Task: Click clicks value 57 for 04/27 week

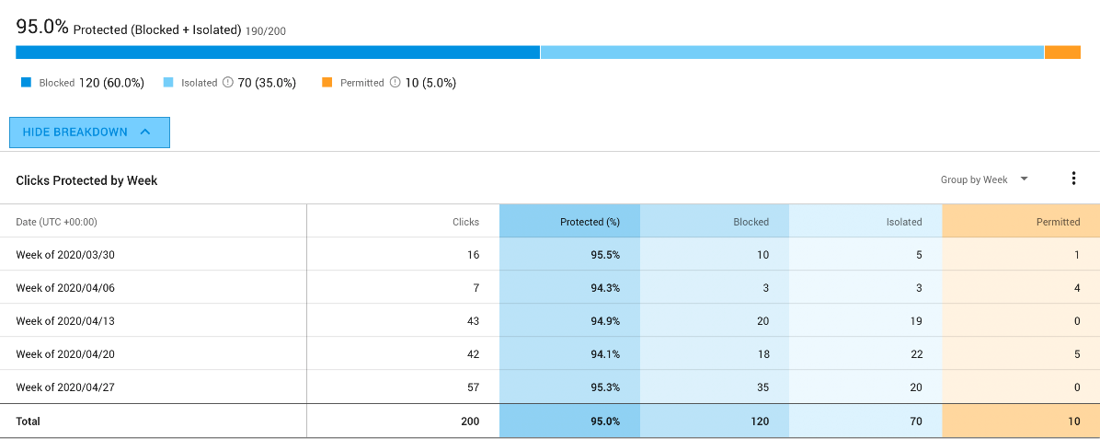Action: click(x=474, y=387)
